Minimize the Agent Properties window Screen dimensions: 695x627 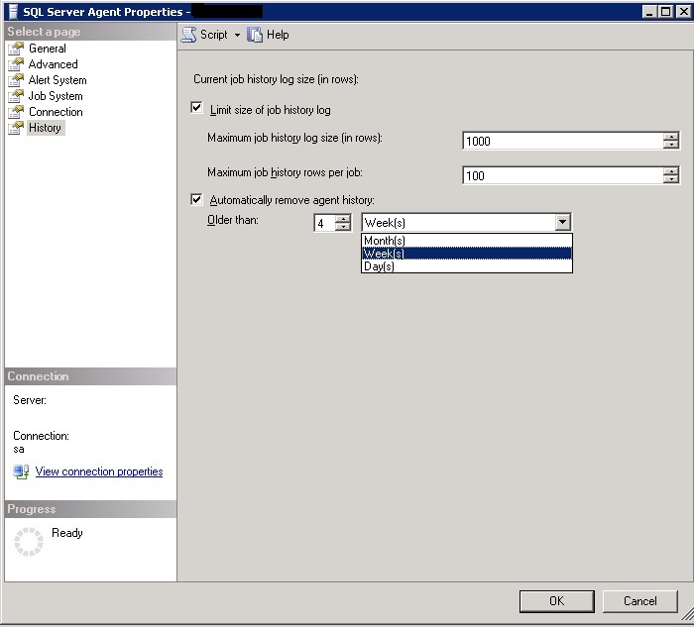click(649, 12)
